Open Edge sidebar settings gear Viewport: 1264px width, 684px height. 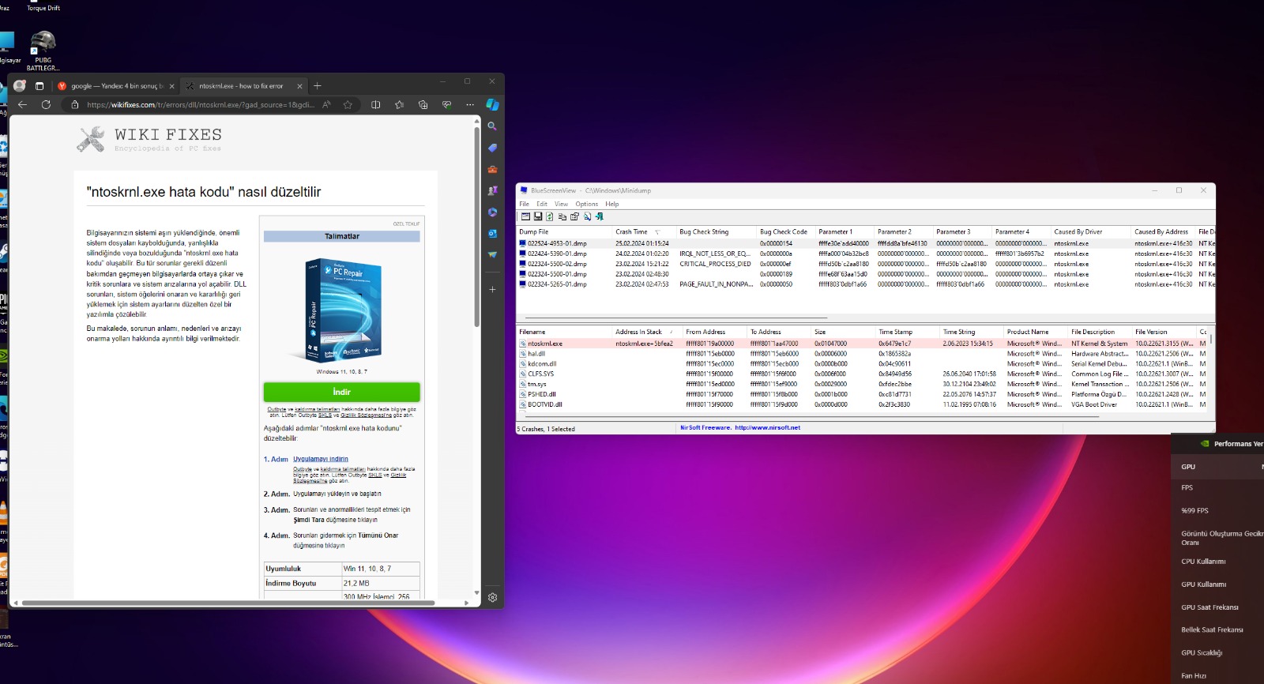492,598
